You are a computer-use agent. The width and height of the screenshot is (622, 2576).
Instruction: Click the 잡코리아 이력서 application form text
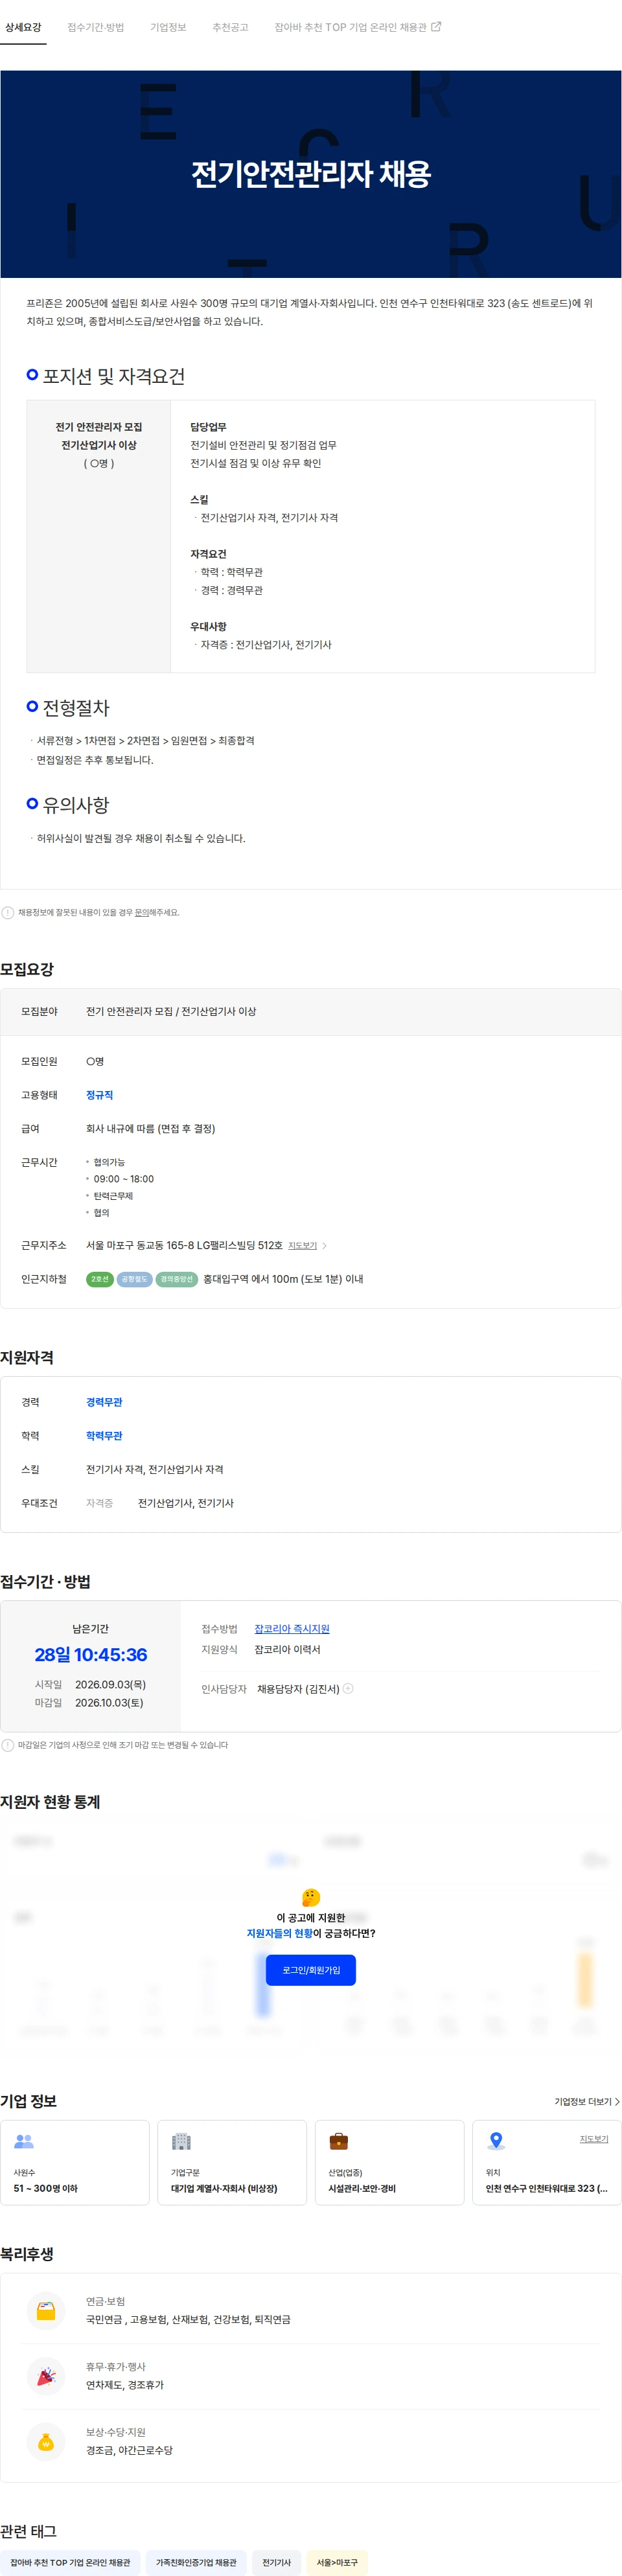click(287, 1650)
